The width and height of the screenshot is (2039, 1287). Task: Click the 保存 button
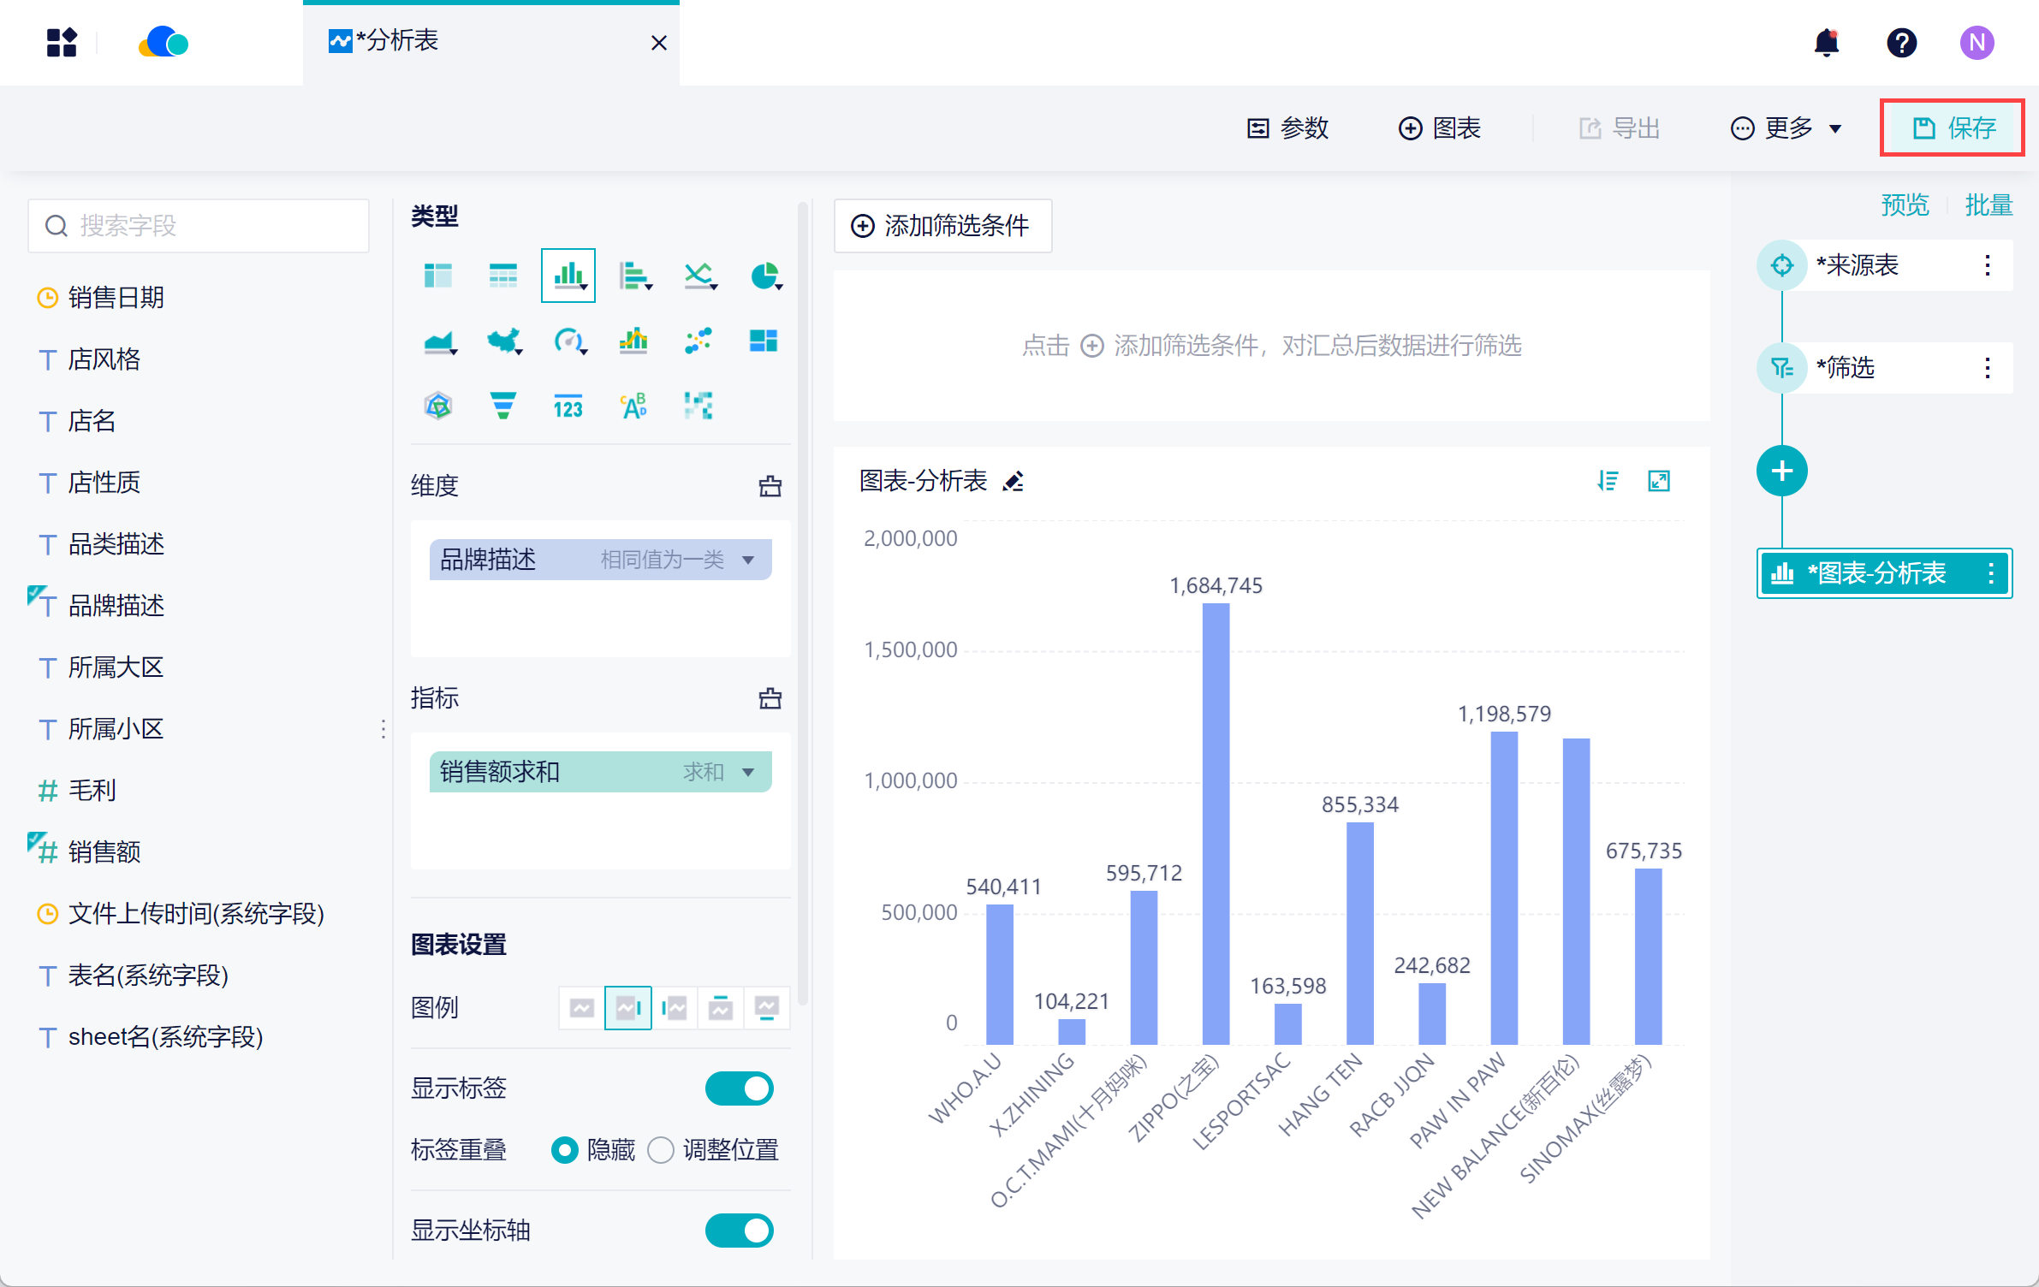(1953, 128)
